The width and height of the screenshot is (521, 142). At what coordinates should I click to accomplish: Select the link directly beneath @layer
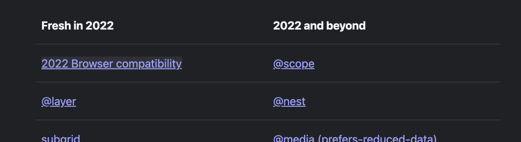point(61,138)
